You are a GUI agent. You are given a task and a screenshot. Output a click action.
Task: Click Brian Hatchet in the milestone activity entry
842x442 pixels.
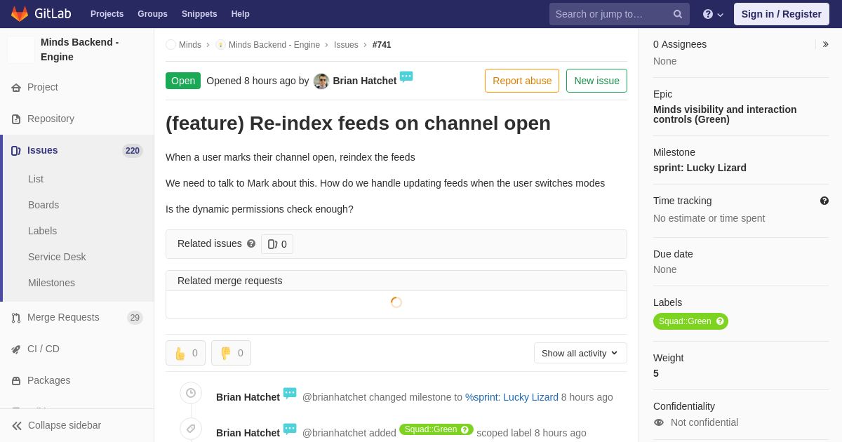coord(248,397)
